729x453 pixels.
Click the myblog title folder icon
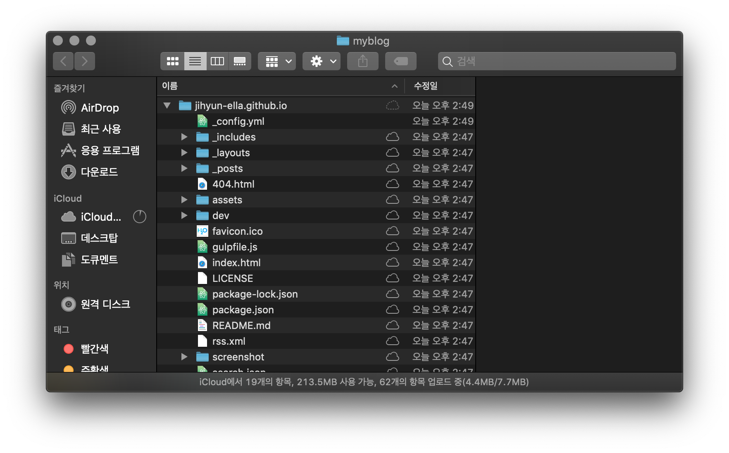tap(343, 41)
